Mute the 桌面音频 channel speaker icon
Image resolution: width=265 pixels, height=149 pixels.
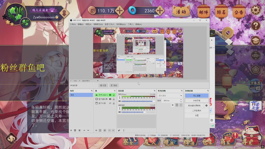click(120, 112)
